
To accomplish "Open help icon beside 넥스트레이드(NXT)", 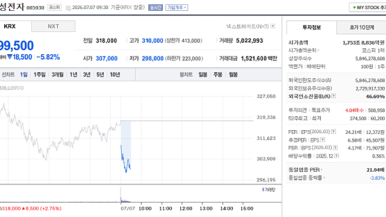I will [x=273, y=26].
